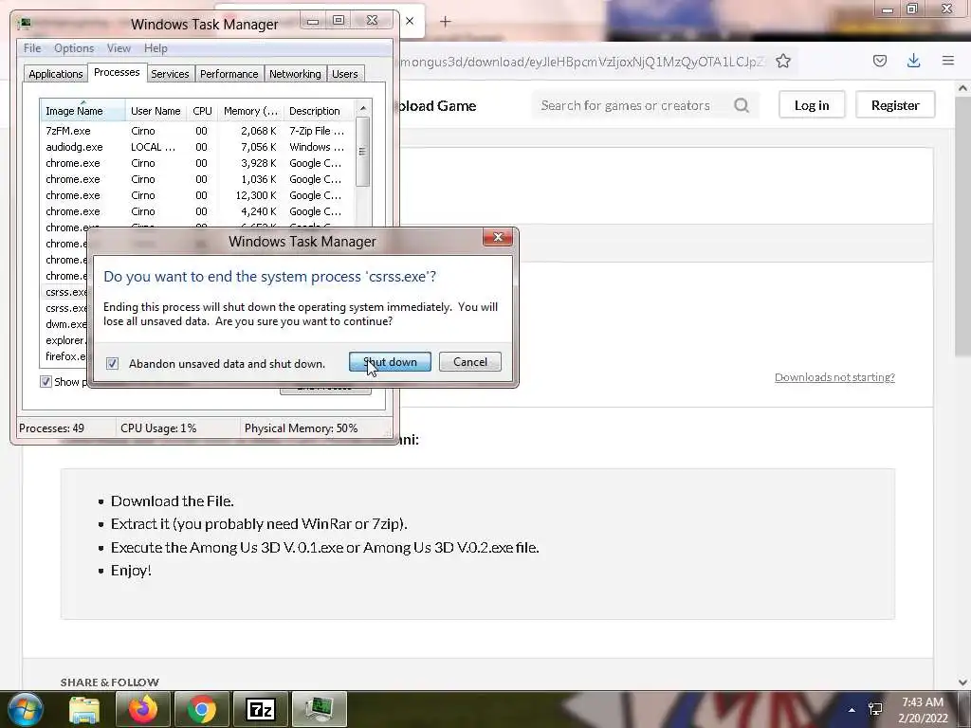Open the Options menu in Task Manager
The width and height of the screenshot is (971, 728).
click(x=74, y=48)
